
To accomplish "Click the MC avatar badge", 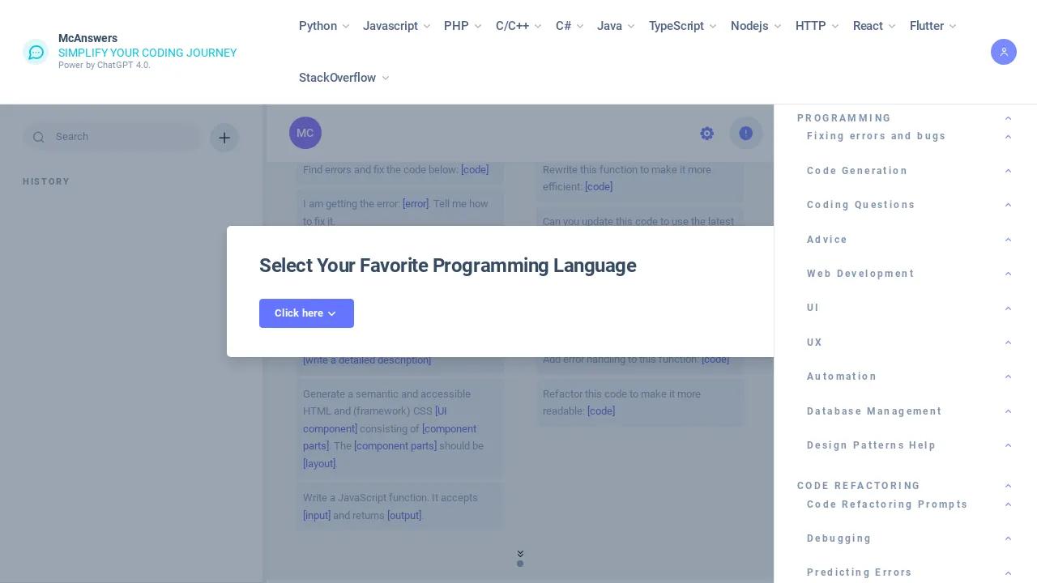I will point(305,134).
